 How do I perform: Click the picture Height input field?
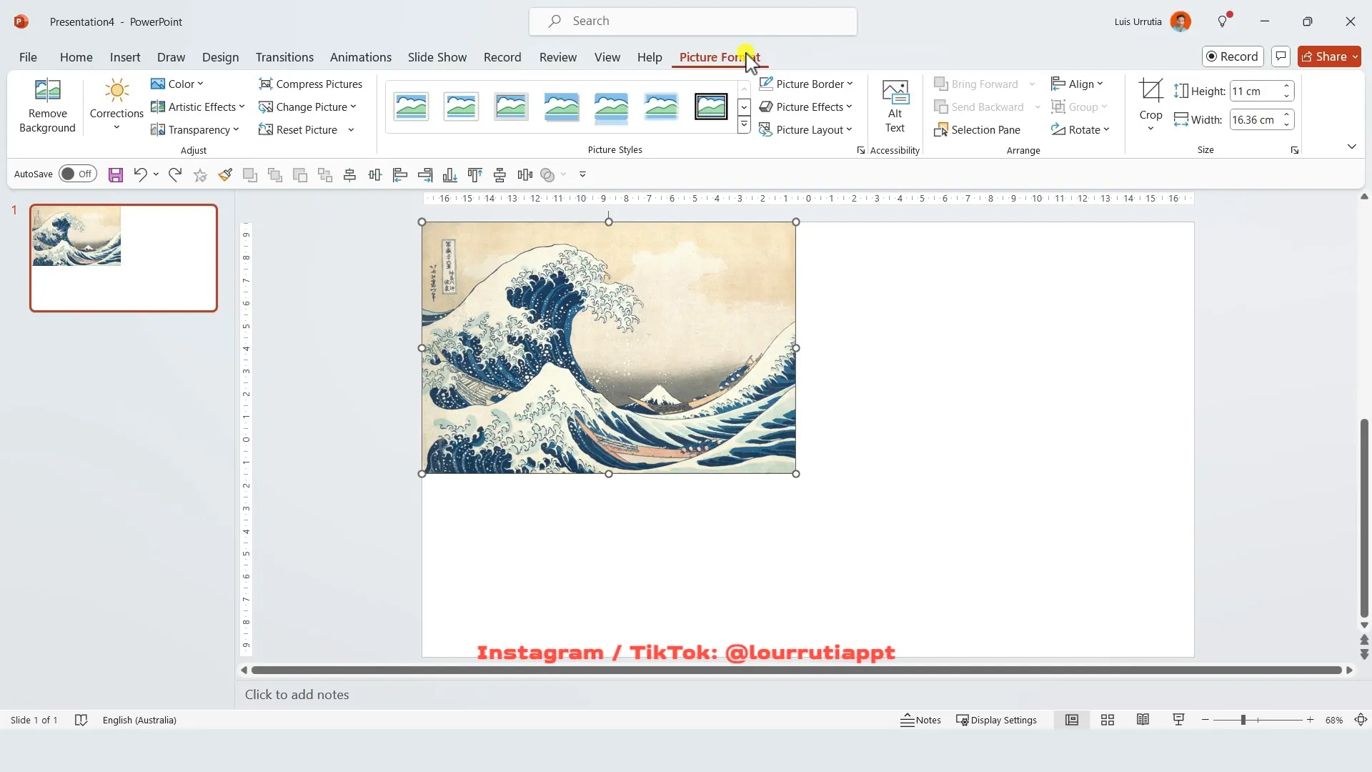[x=1255, y=91]
